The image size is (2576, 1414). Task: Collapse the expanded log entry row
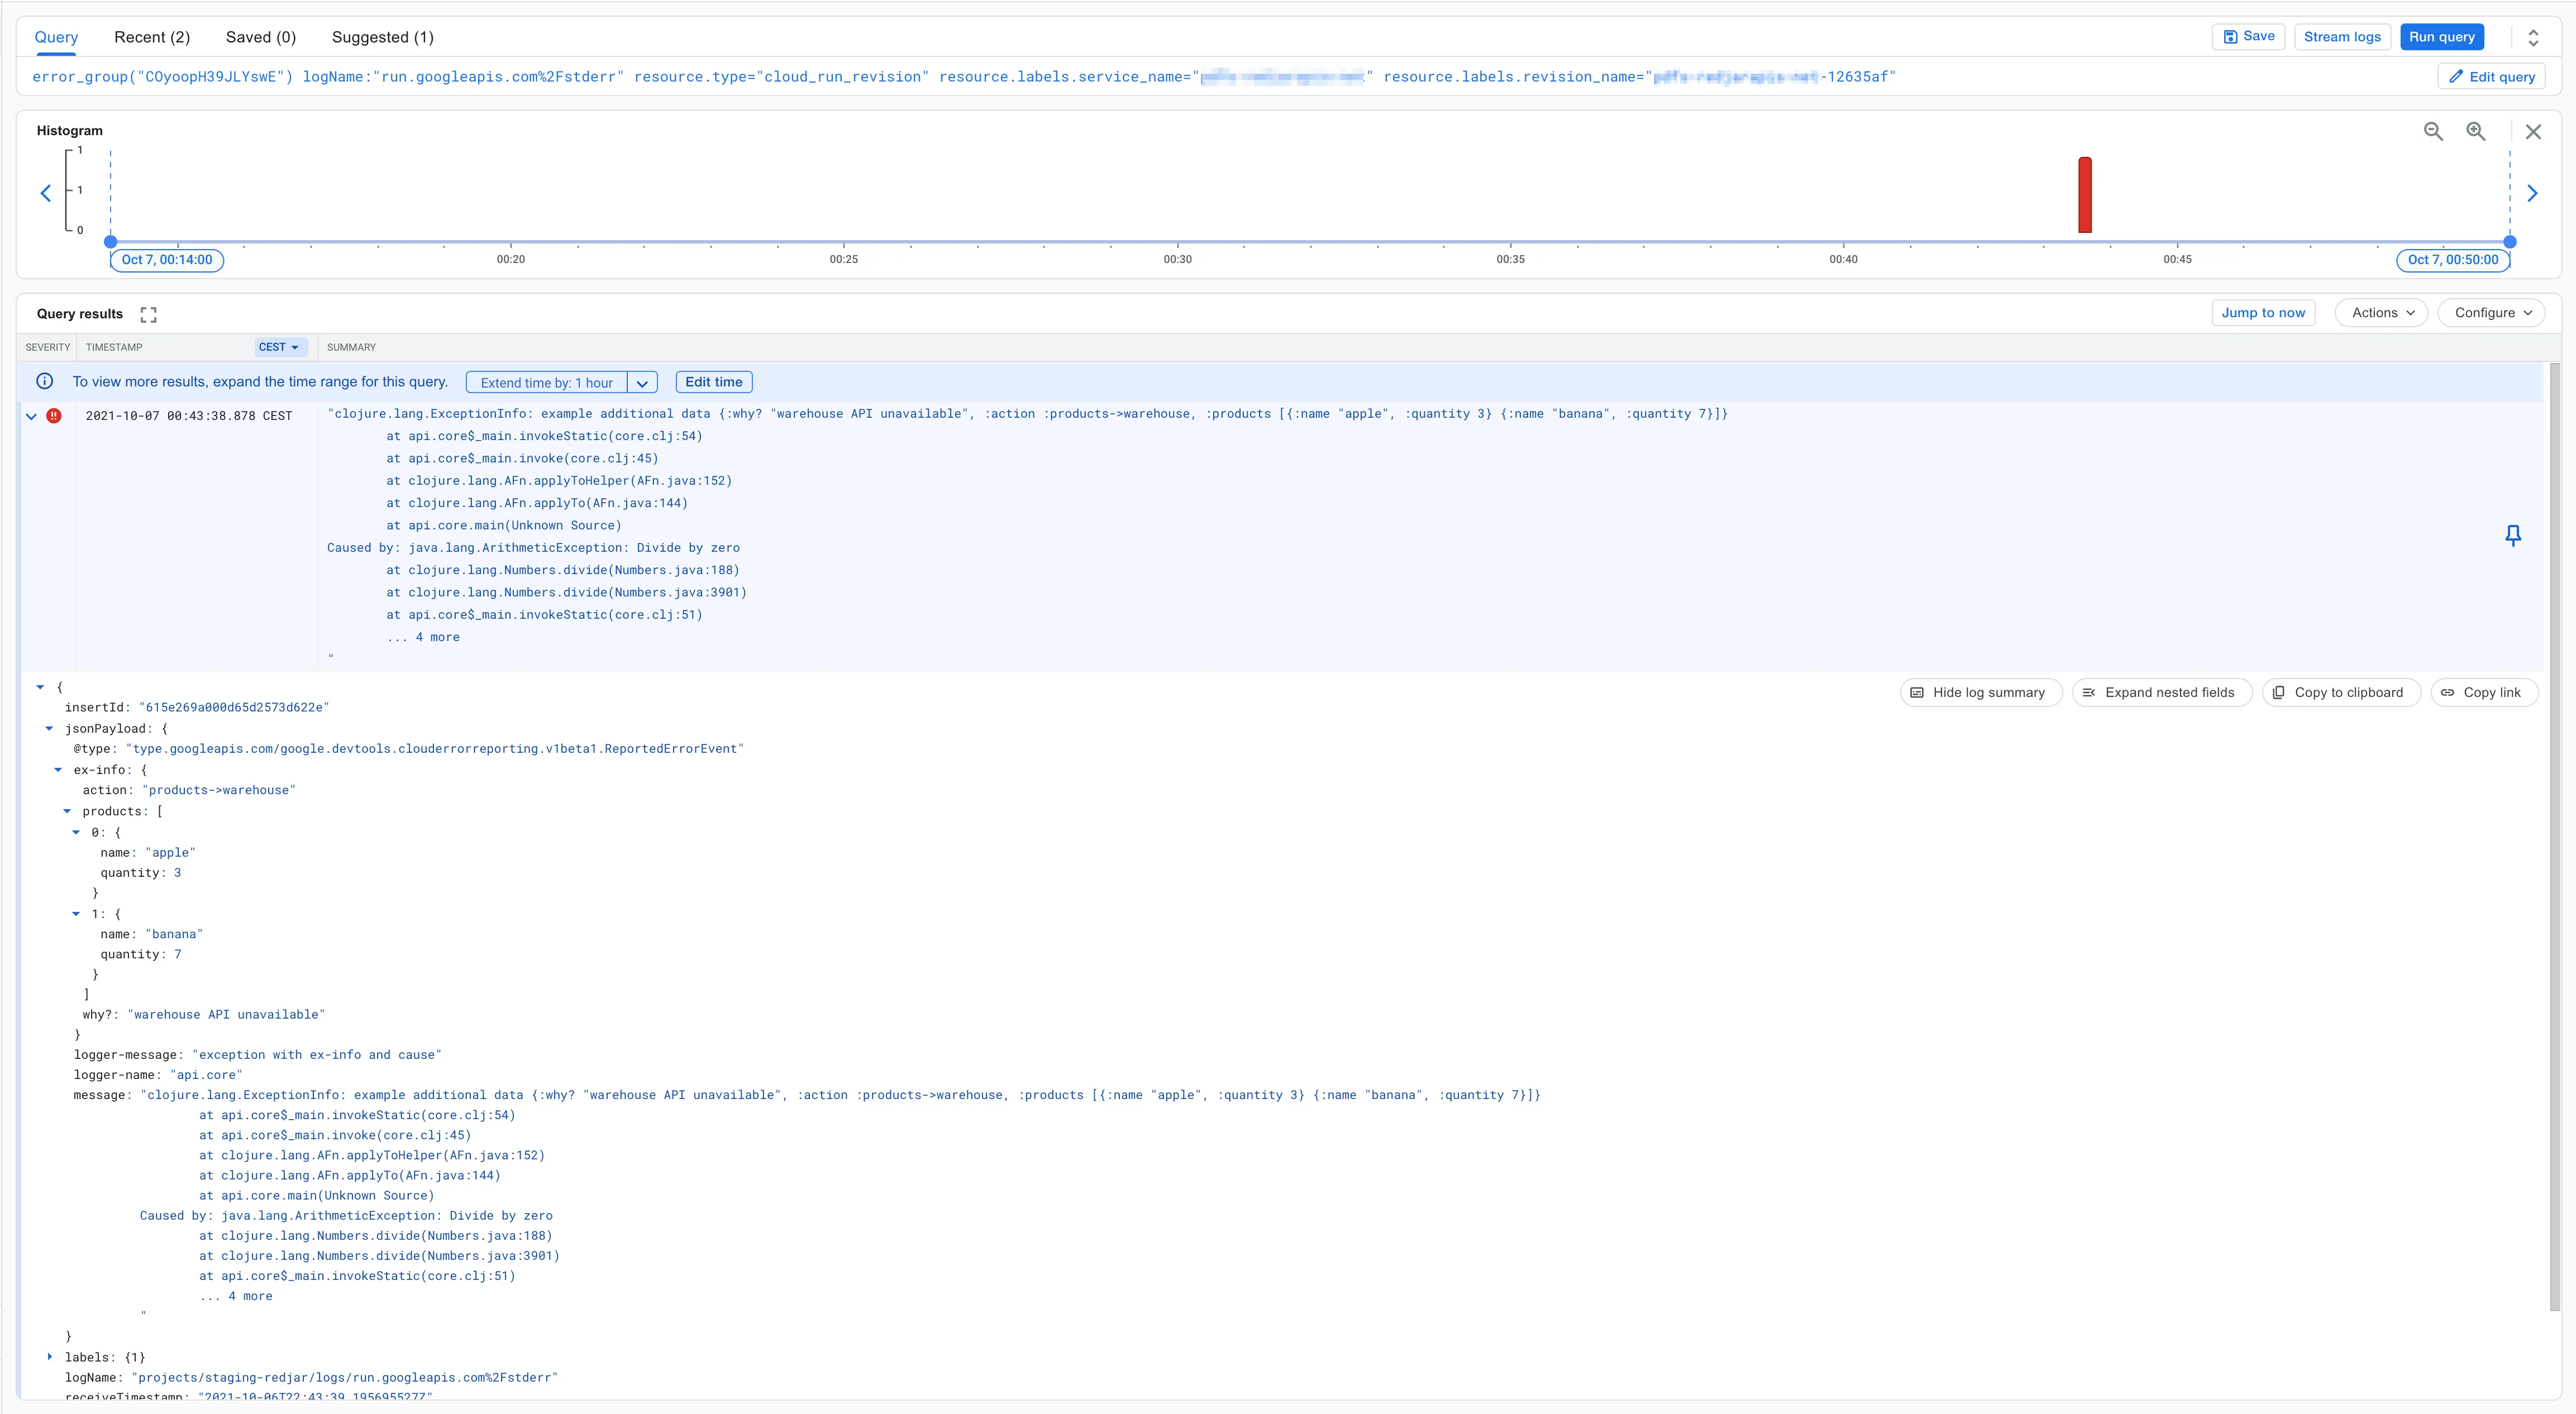(31, 416)
